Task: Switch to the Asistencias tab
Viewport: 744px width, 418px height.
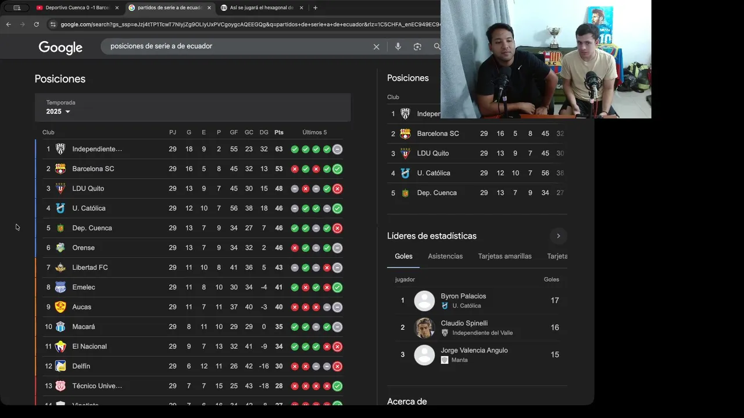Action: point(445,256)
